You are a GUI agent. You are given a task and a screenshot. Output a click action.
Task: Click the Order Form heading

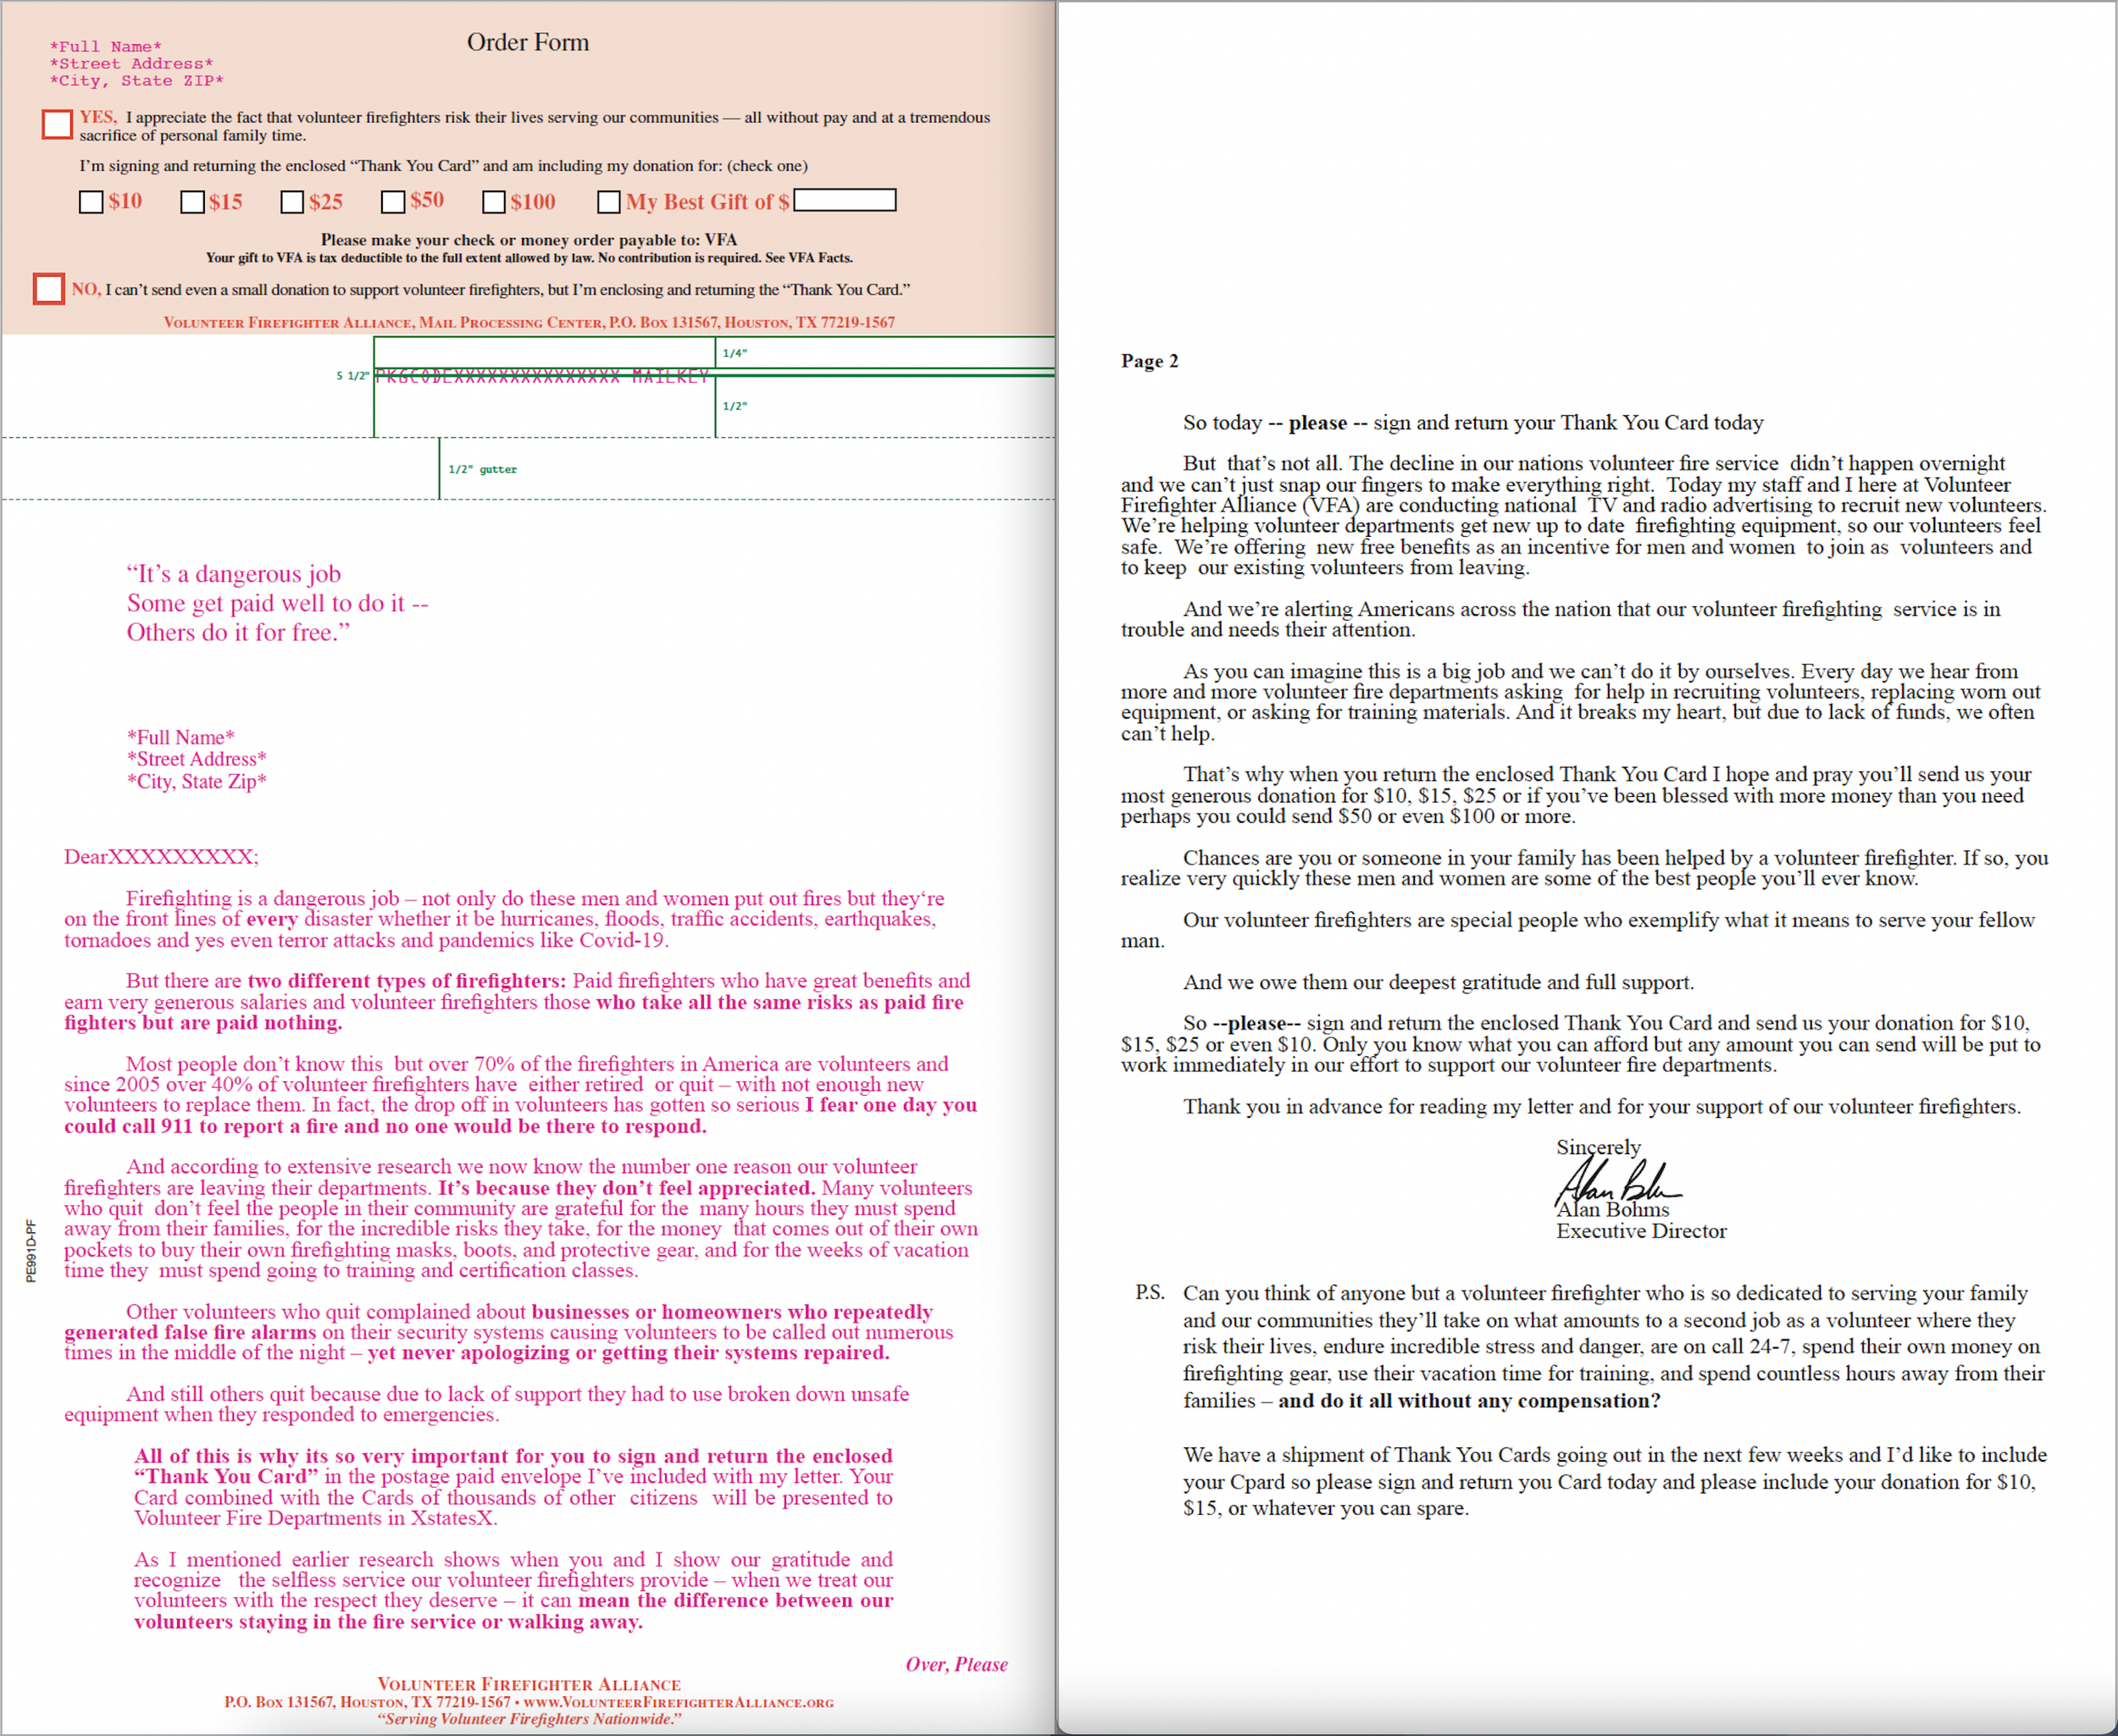[527, 42]
